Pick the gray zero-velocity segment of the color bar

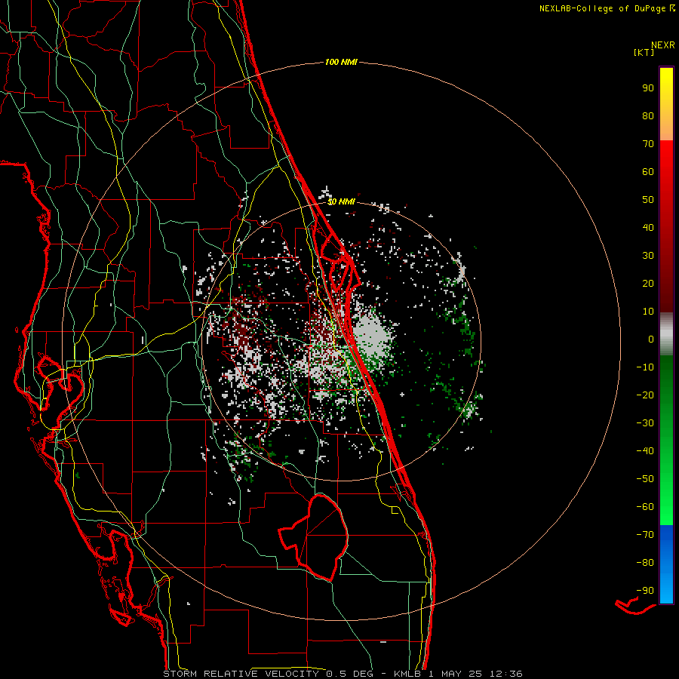(x=666, y=334)
